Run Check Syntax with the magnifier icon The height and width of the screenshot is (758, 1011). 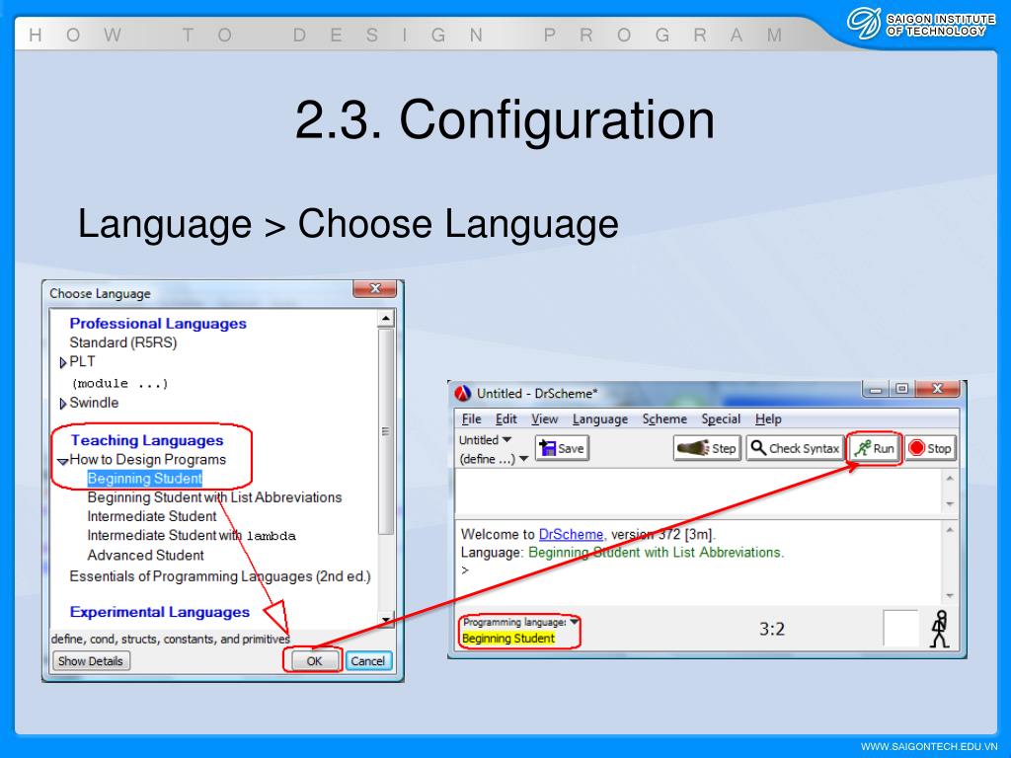pos(795,448)
